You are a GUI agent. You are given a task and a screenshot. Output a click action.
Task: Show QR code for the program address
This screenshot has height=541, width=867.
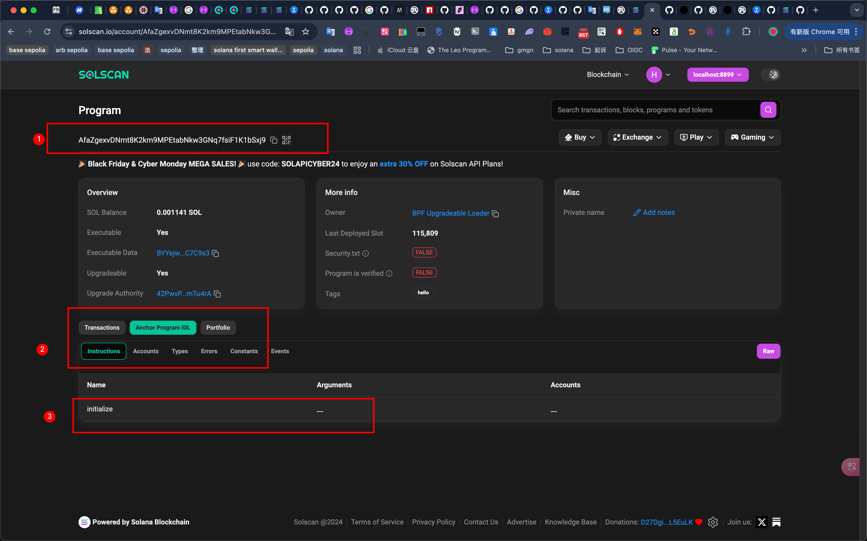(286, 140)
